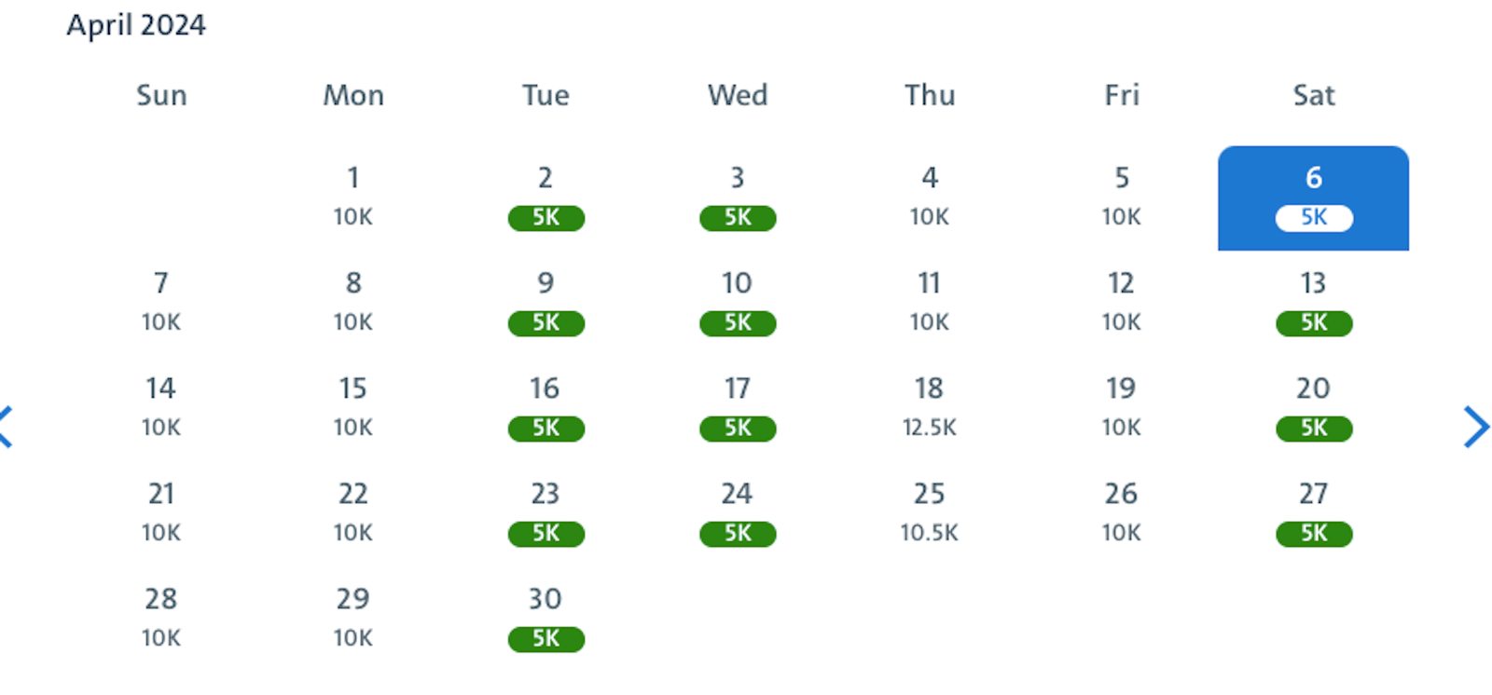Go to previous month using left chevron
The height and width of the screenshot is (695, 1492).
click(x=6, y=427)
